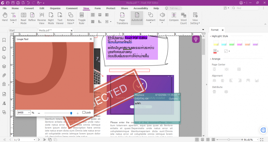Open the page number dropdown
The width and height of the screenshot is (268, 142).
tap(34, 140)
